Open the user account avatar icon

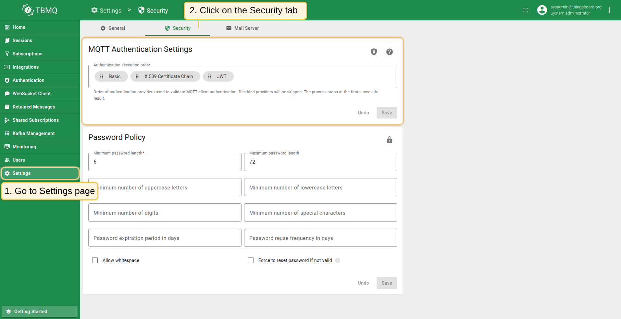542,10
